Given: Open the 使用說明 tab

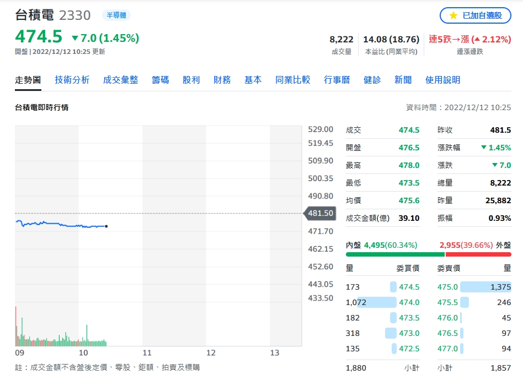Looking at the screenshot, I should coord(442,80).
